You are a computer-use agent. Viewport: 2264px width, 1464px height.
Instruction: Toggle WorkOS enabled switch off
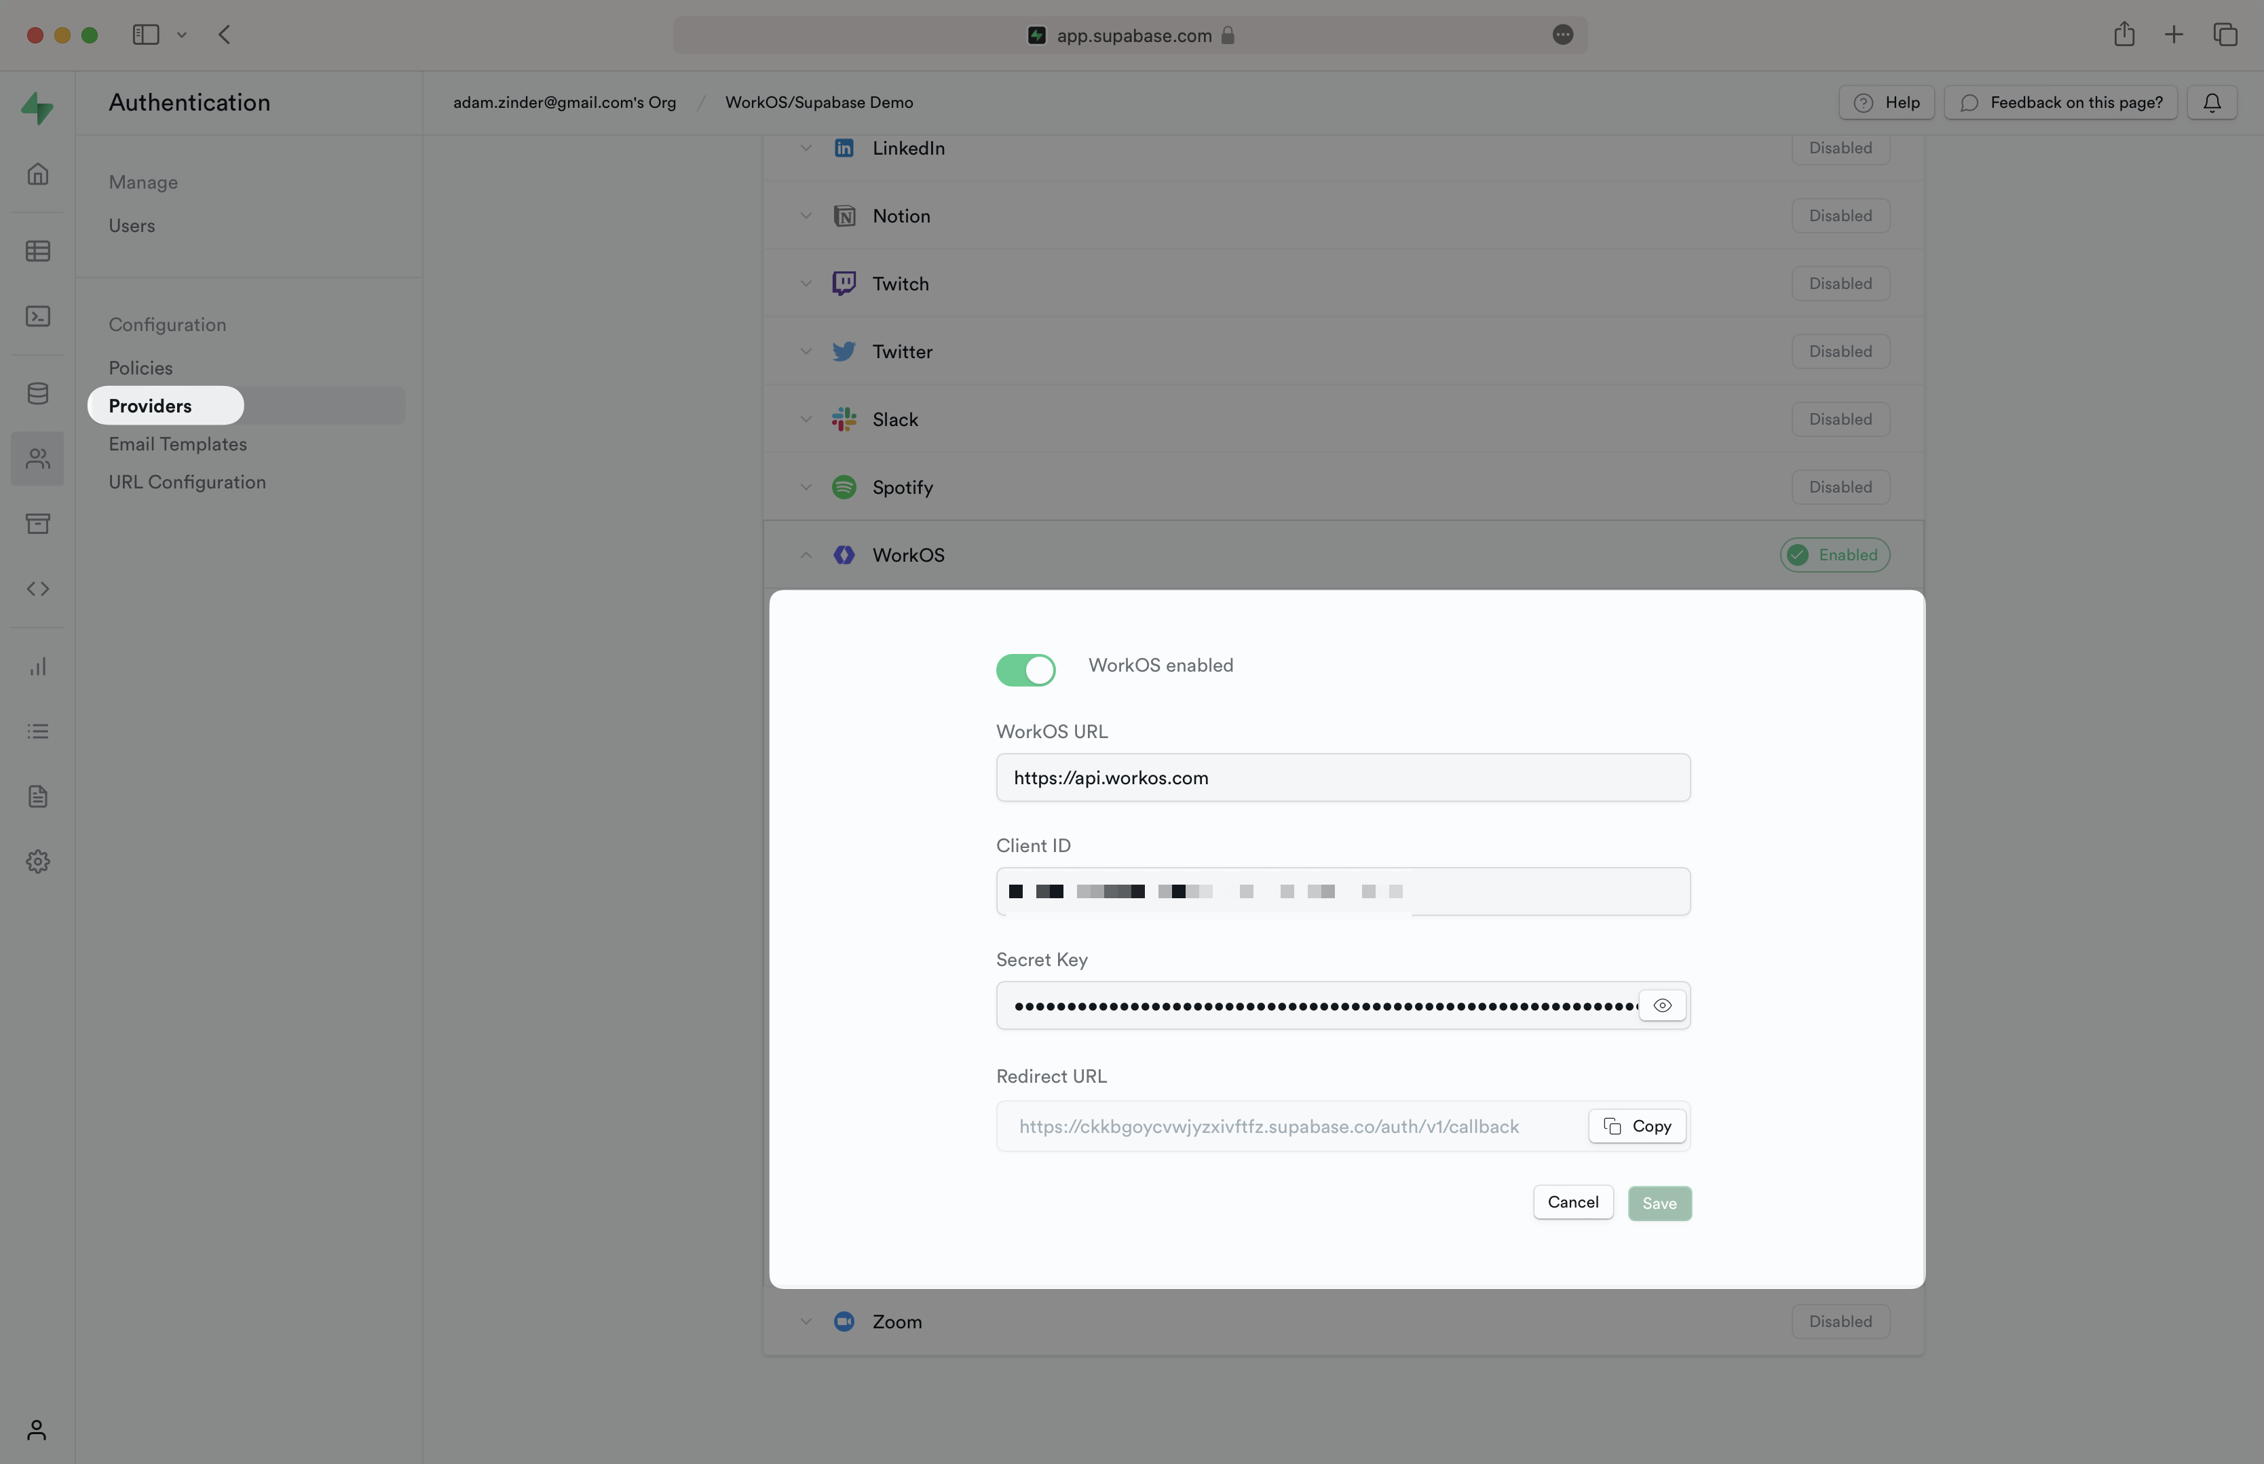[x=1025, y=666]
